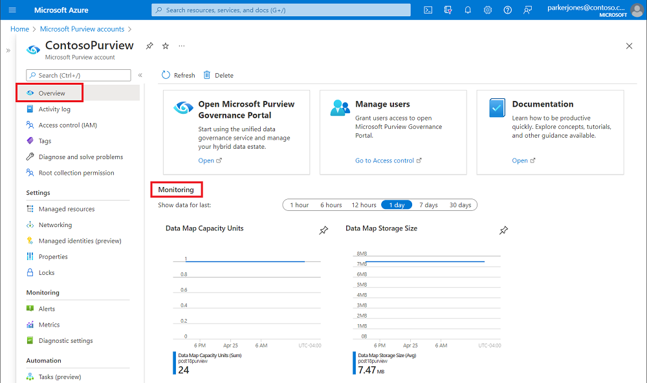Open the Azure portal settings gear
Viewport: 647px width, 383px height.
click(487, 10)
